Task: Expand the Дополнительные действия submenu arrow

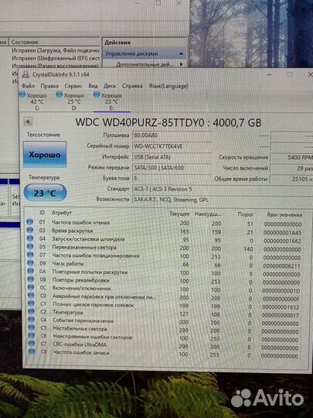Action: (182, 64)
